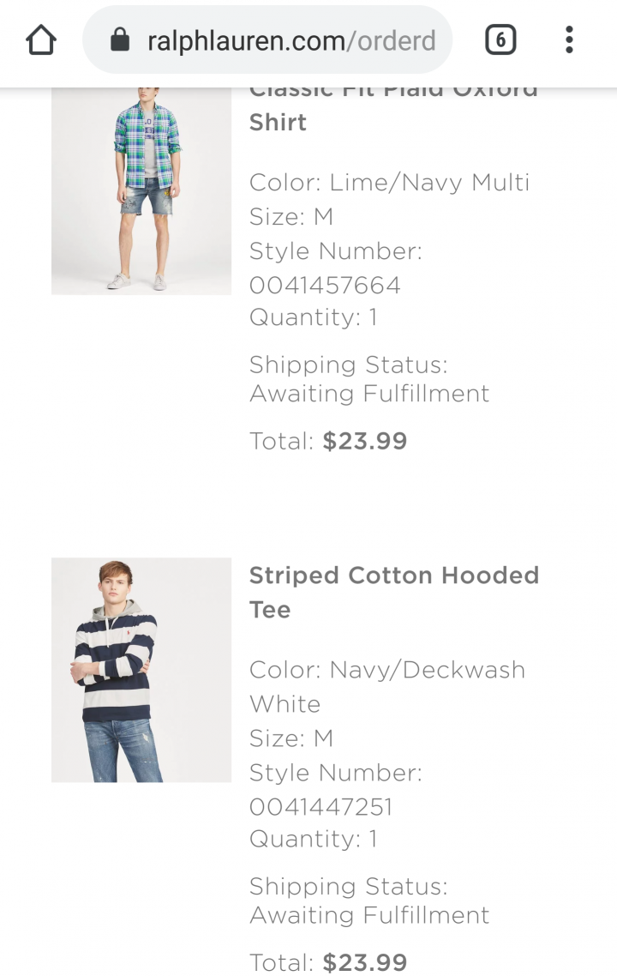617x976 pixels.
Task: Open the tab switcher showing 6 tabs
Action: (500, 40)
